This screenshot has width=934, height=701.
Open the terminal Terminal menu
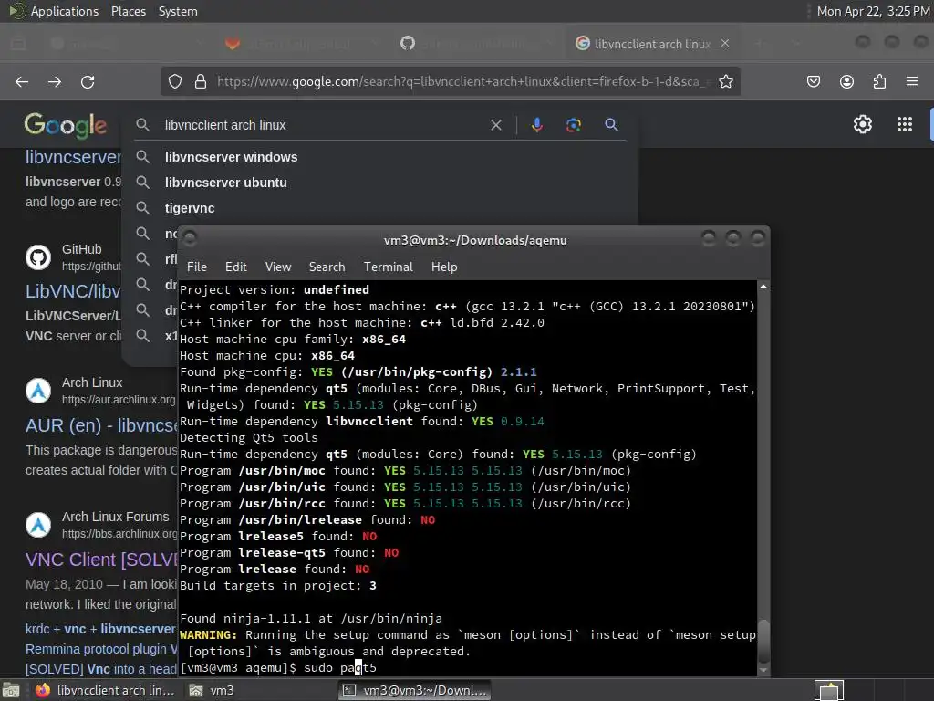point(389,267)
